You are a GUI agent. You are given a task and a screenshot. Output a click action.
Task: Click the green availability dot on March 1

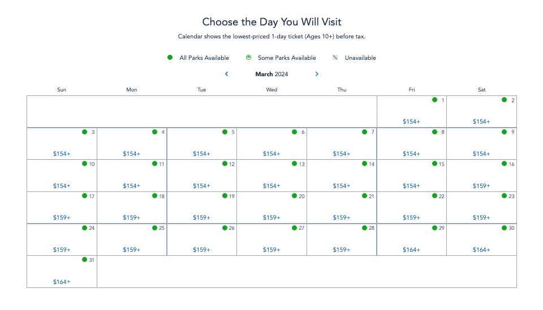pyautogui.click(x=434, y=100)
